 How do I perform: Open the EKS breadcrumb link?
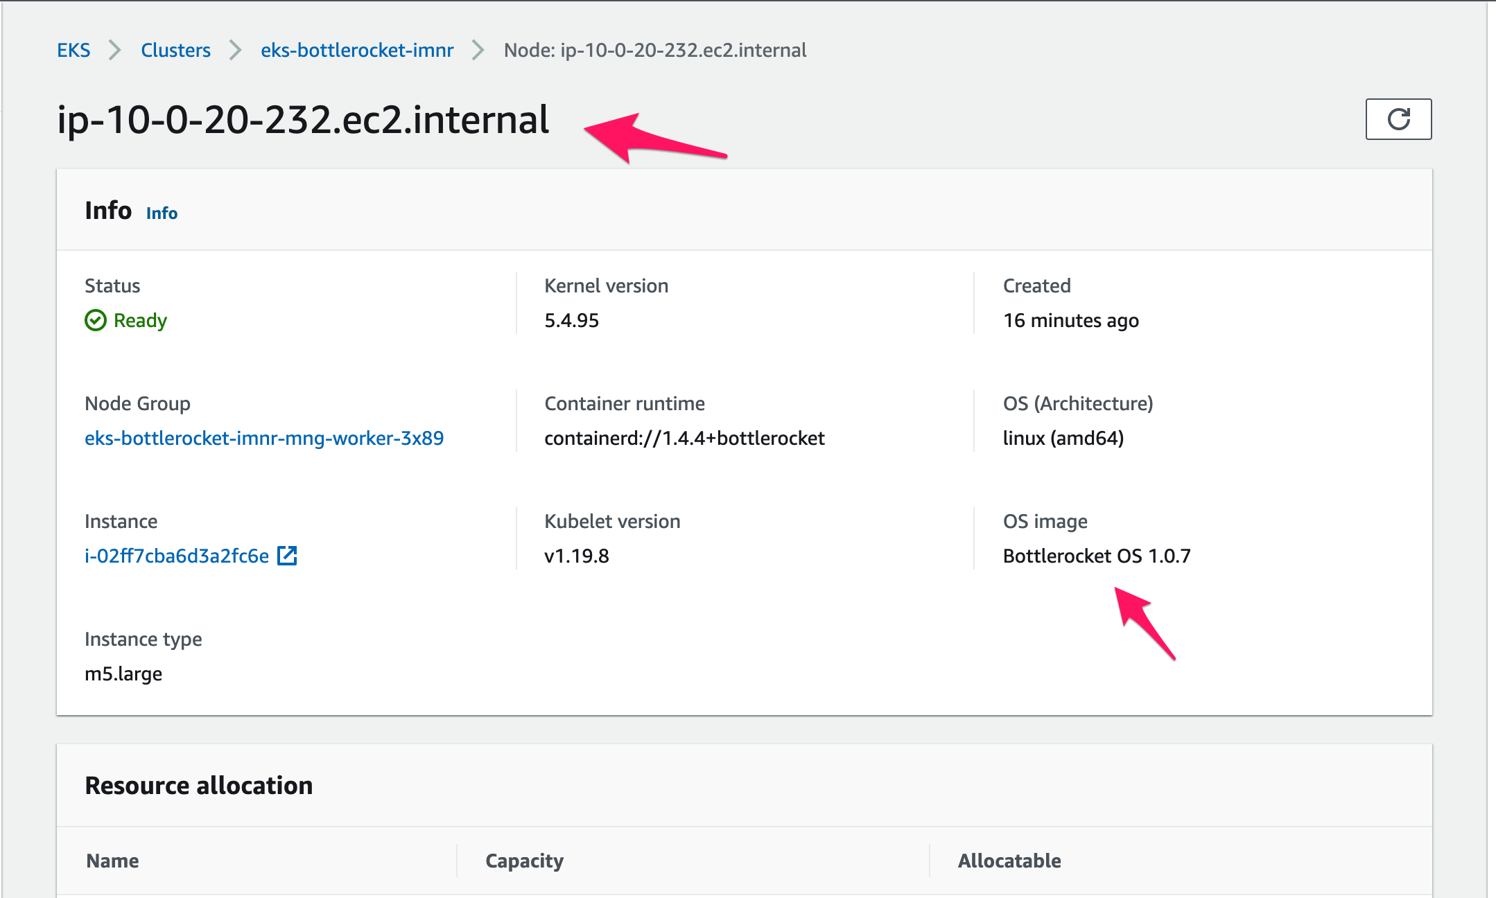coord(73,50)
